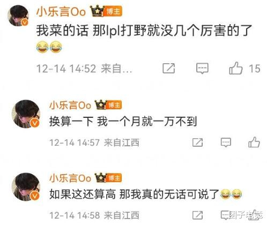Tap the crown badge in the first comment
Image resolution: width=267 pixels, height=225 pixels.
click(97, 11)
